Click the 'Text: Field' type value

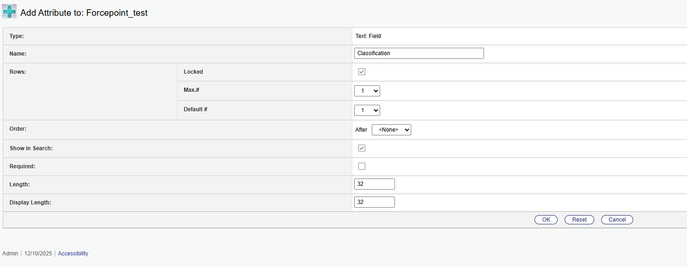[368, 36]
